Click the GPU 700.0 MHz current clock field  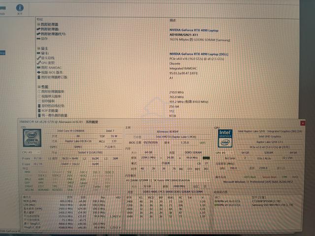(x=233, y=168)
